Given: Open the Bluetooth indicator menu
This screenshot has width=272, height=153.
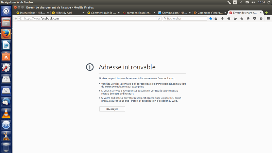Looking at the screenshot, I should pos(241,2).
